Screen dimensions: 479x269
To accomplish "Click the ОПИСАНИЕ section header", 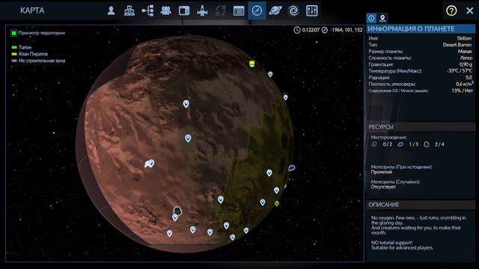I will pos(421,205).
